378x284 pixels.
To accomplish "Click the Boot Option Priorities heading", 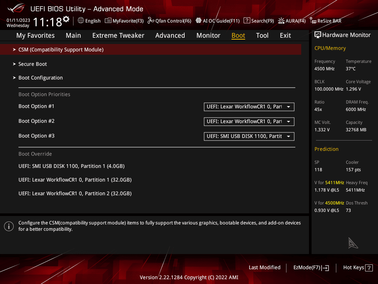I will (x=44, y=94).
